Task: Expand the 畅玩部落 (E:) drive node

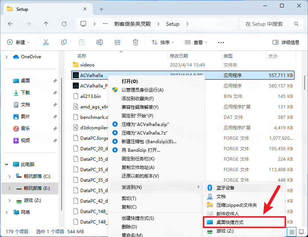Action: click(9, 188)
